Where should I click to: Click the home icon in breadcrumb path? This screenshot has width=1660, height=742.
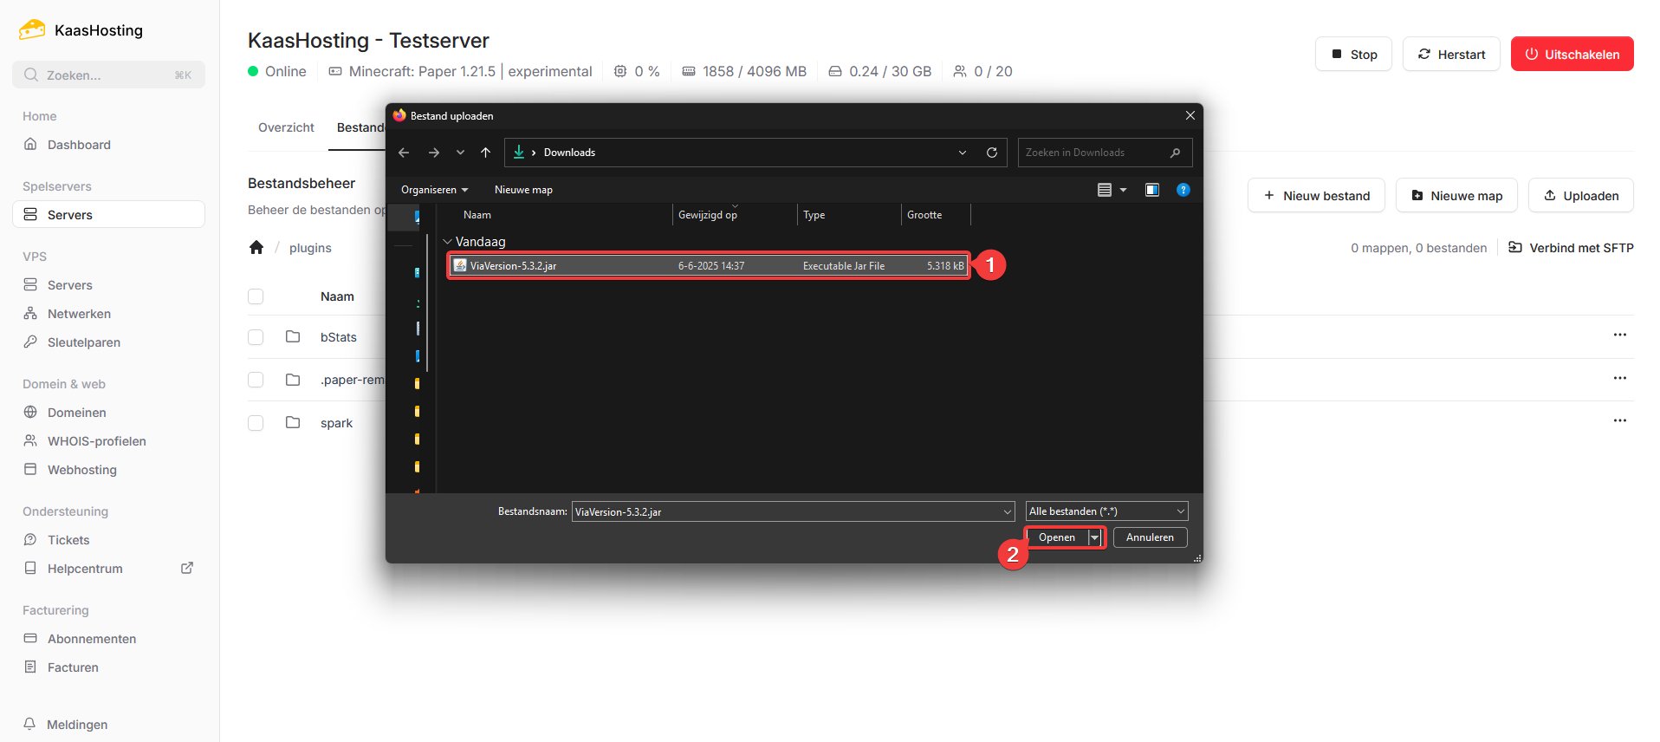(256, 248)
